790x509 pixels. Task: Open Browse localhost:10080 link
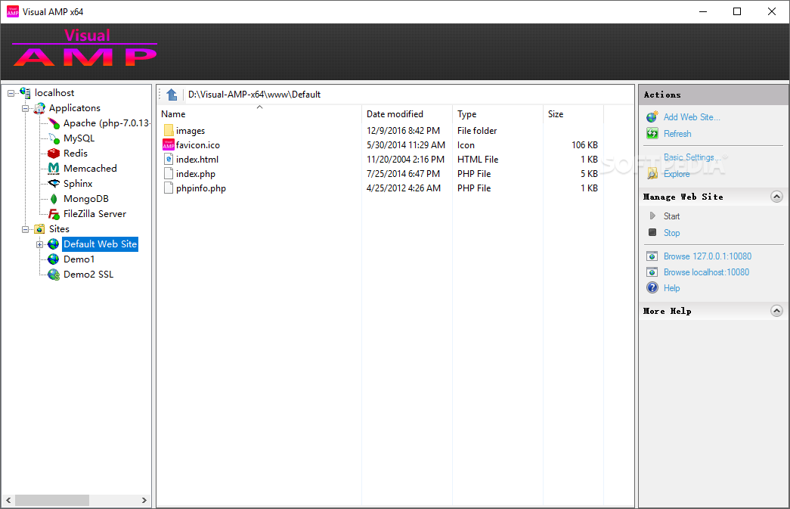pos(706,272)
